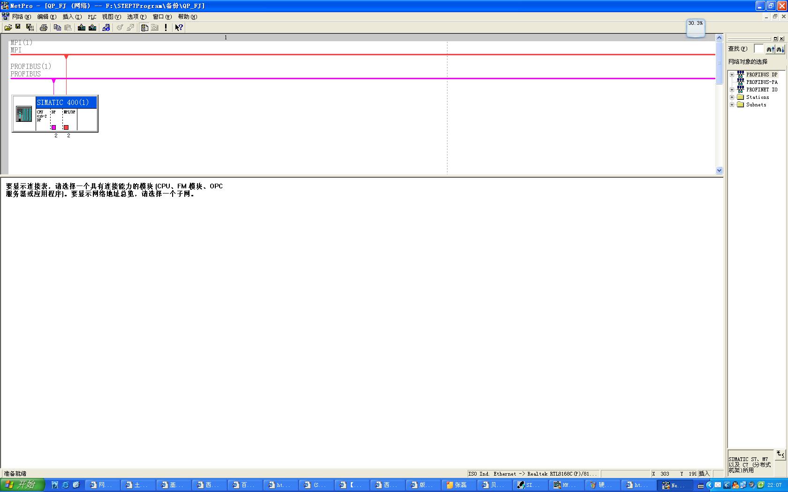The image size is (788, 492).
Task: Click the network view scroll-down arrow
Action: point(719,171)
